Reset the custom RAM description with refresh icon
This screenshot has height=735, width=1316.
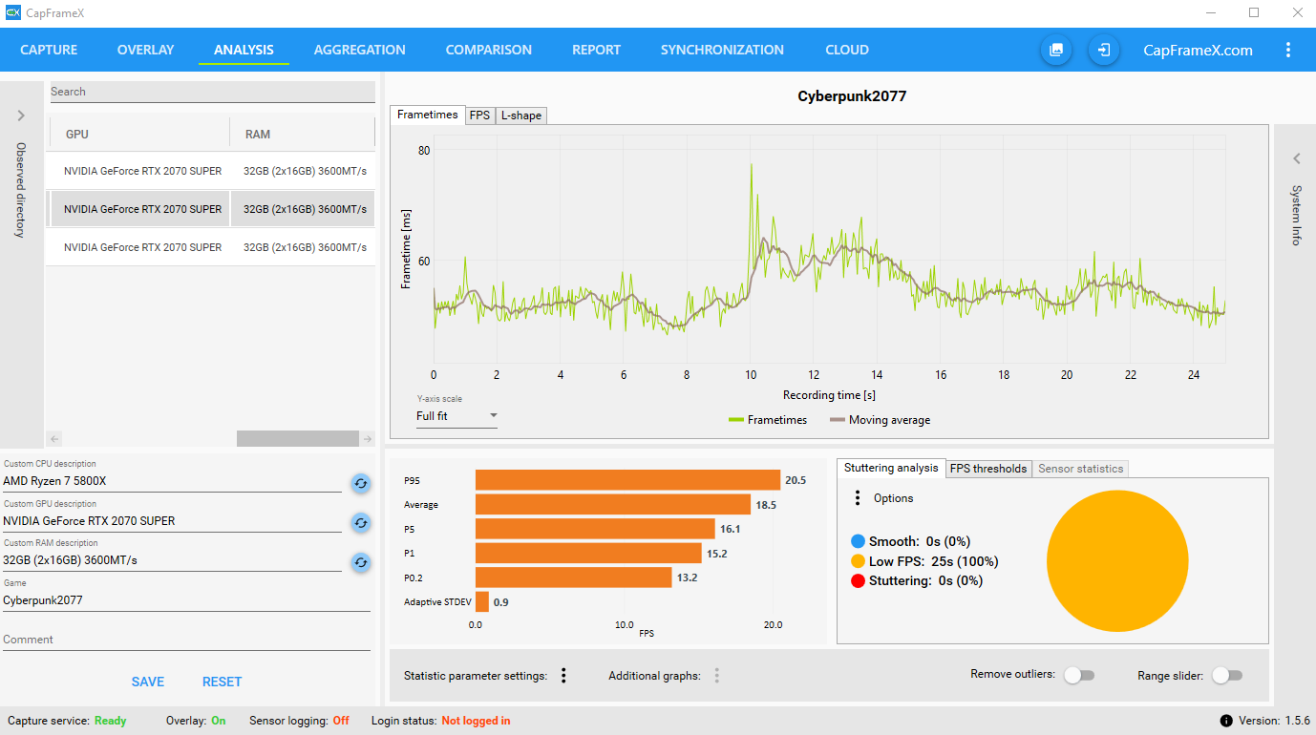click(360, 562)
